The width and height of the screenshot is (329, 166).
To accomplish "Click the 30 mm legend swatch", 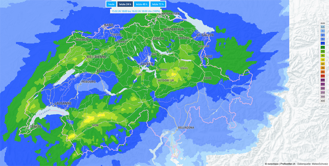I will [x=323, y=51].
